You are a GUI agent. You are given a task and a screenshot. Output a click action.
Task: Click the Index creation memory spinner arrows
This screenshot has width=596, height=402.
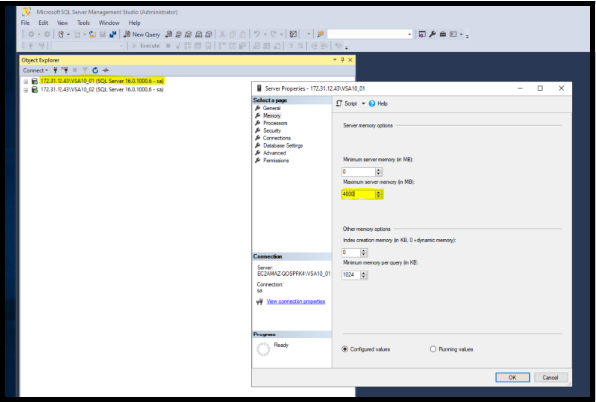(x=364, y=252)
